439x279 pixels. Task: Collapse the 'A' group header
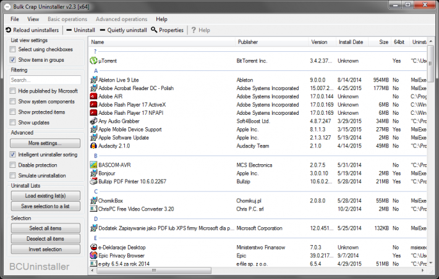click(x=96, y=71)
